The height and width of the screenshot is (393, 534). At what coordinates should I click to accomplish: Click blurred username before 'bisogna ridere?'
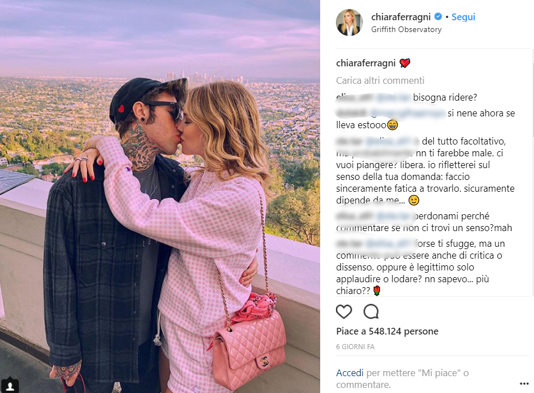coord(353,97)
